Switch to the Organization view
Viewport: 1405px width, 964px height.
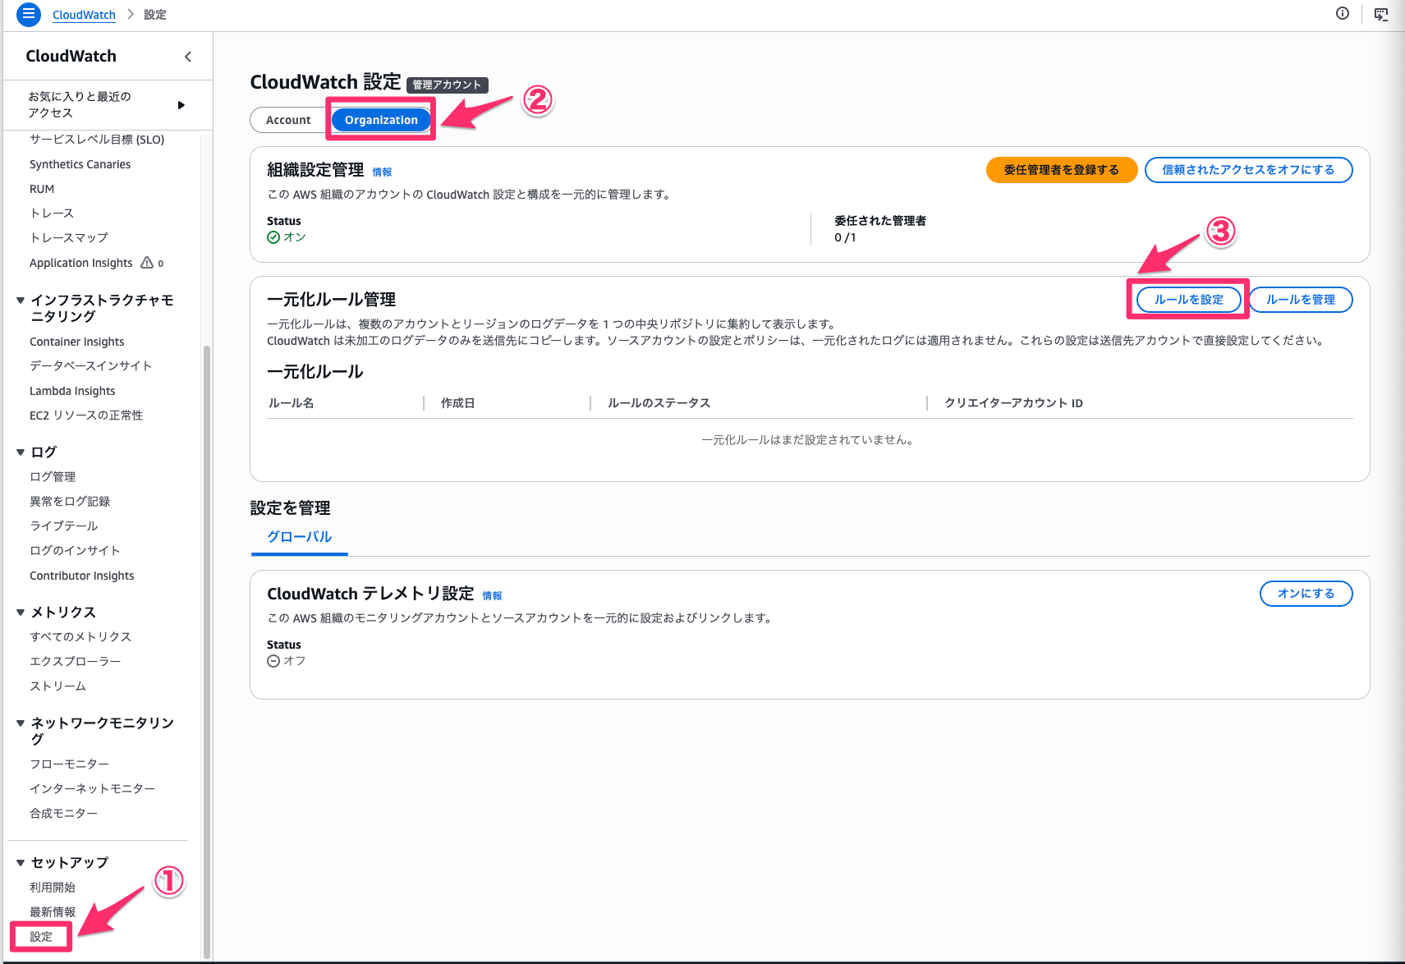(x=380, y=119)
